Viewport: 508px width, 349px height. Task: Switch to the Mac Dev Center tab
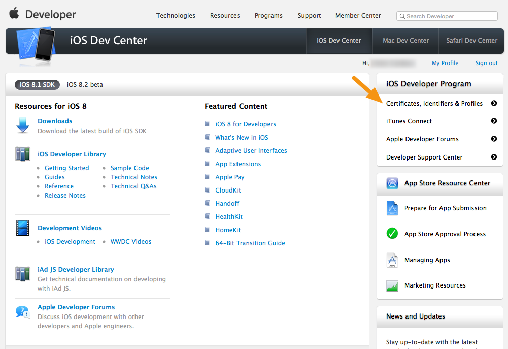[405, 41]
